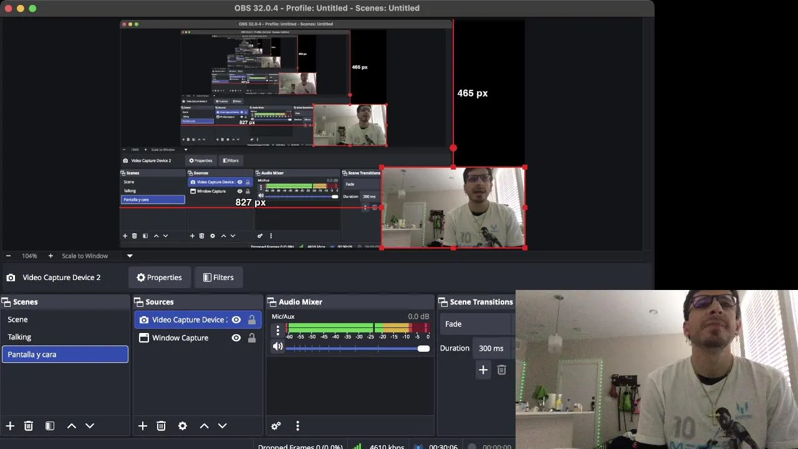
Task: Select the Pantalla y cara scene
Action: pos(65,354)
